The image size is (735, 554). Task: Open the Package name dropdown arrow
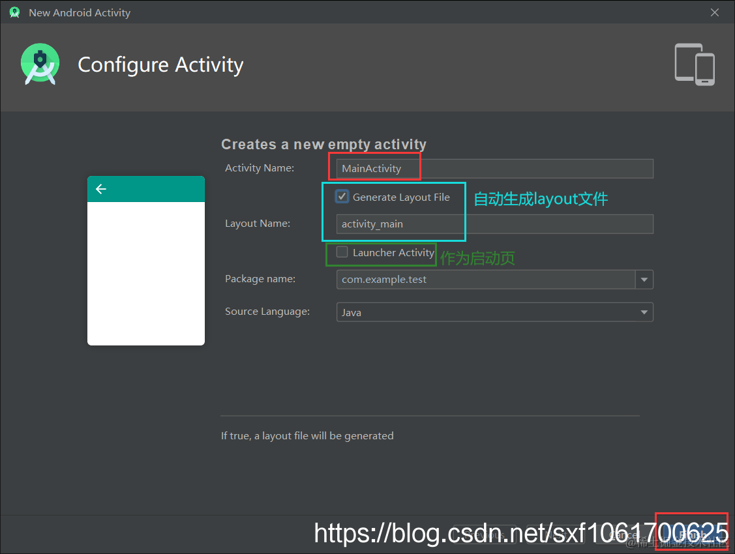point(644,280)
